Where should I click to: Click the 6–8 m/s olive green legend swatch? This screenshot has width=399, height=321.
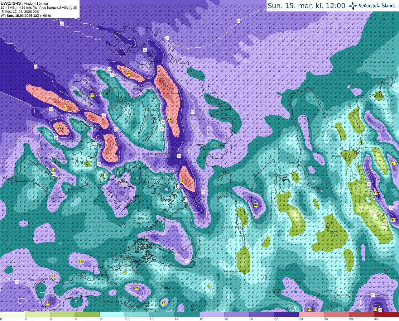[x=87, y=314]
